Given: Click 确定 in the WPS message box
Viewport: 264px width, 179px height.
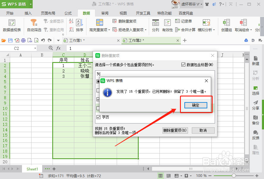Looking at the screenshot, I should click(x=196, y=105).
